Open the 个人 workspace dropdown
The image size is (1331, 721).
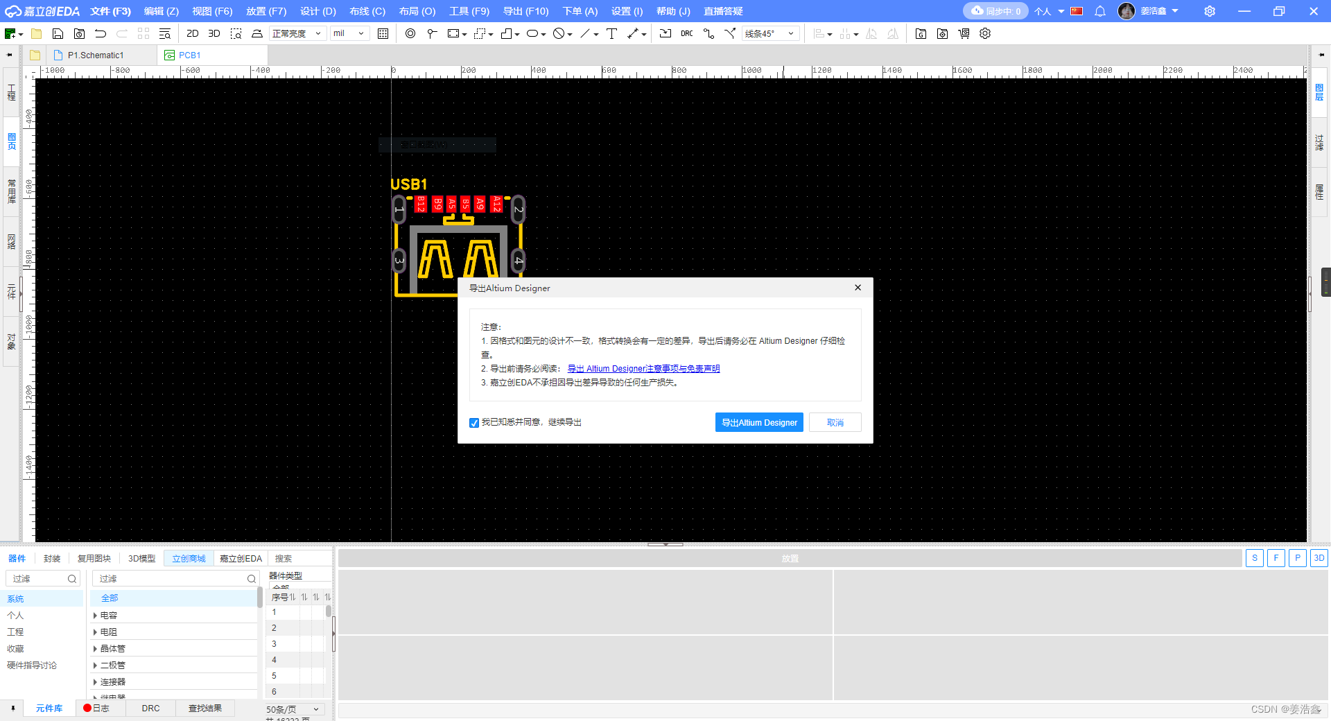(1049, 11)
